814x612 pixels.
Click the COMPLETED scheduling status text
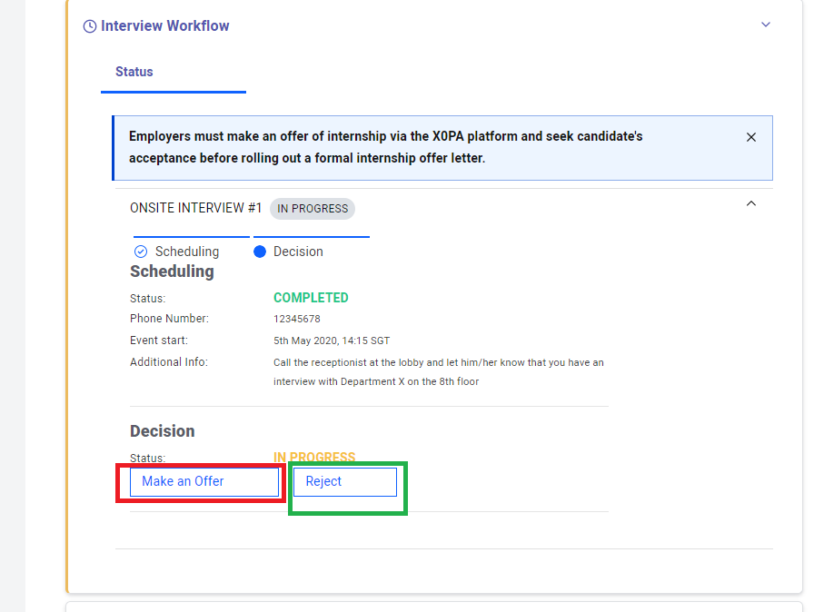[311, 298]
